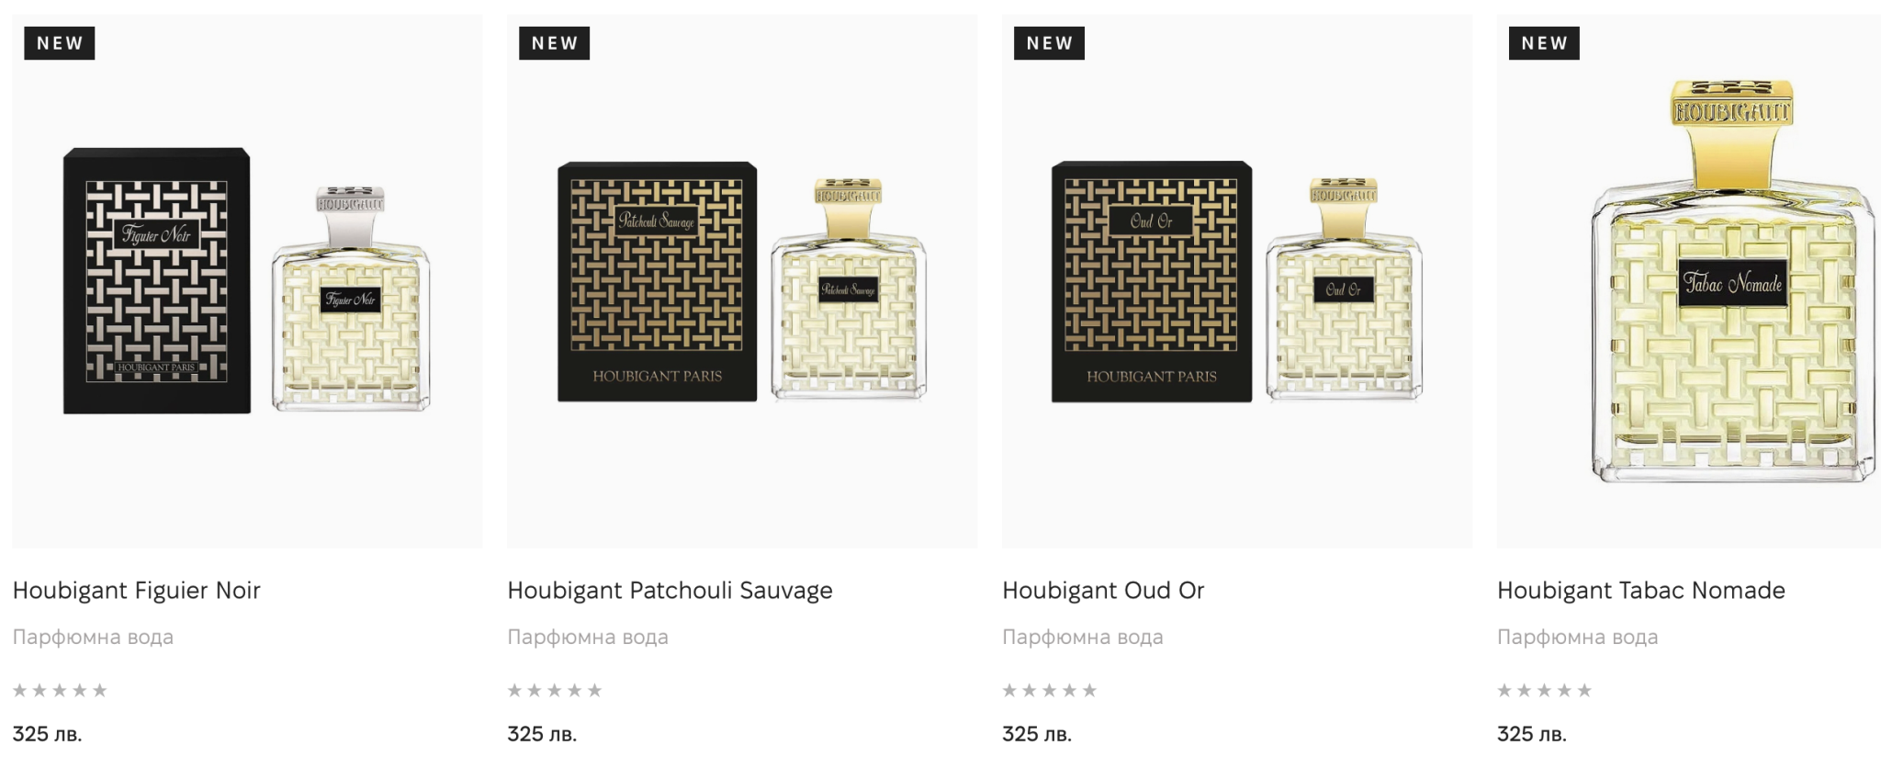Click the star rating under Oud Or
This screenshot has width=1881, height=779.
tap(1049, 690)
